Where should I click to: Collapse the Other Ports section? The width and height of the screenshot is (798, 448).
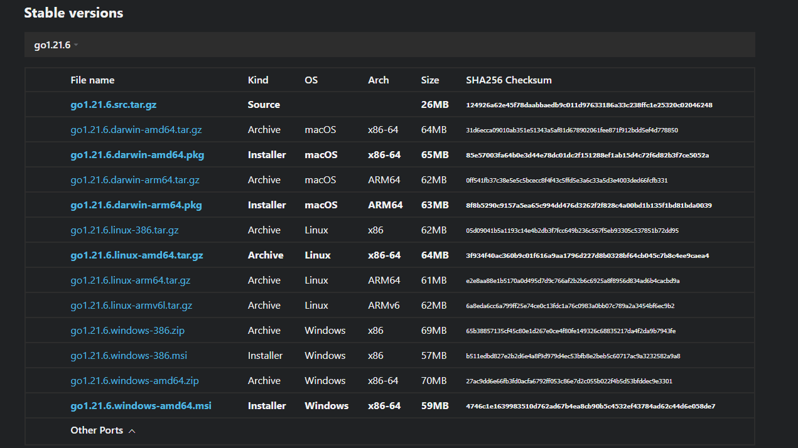(x=131, y=430)
